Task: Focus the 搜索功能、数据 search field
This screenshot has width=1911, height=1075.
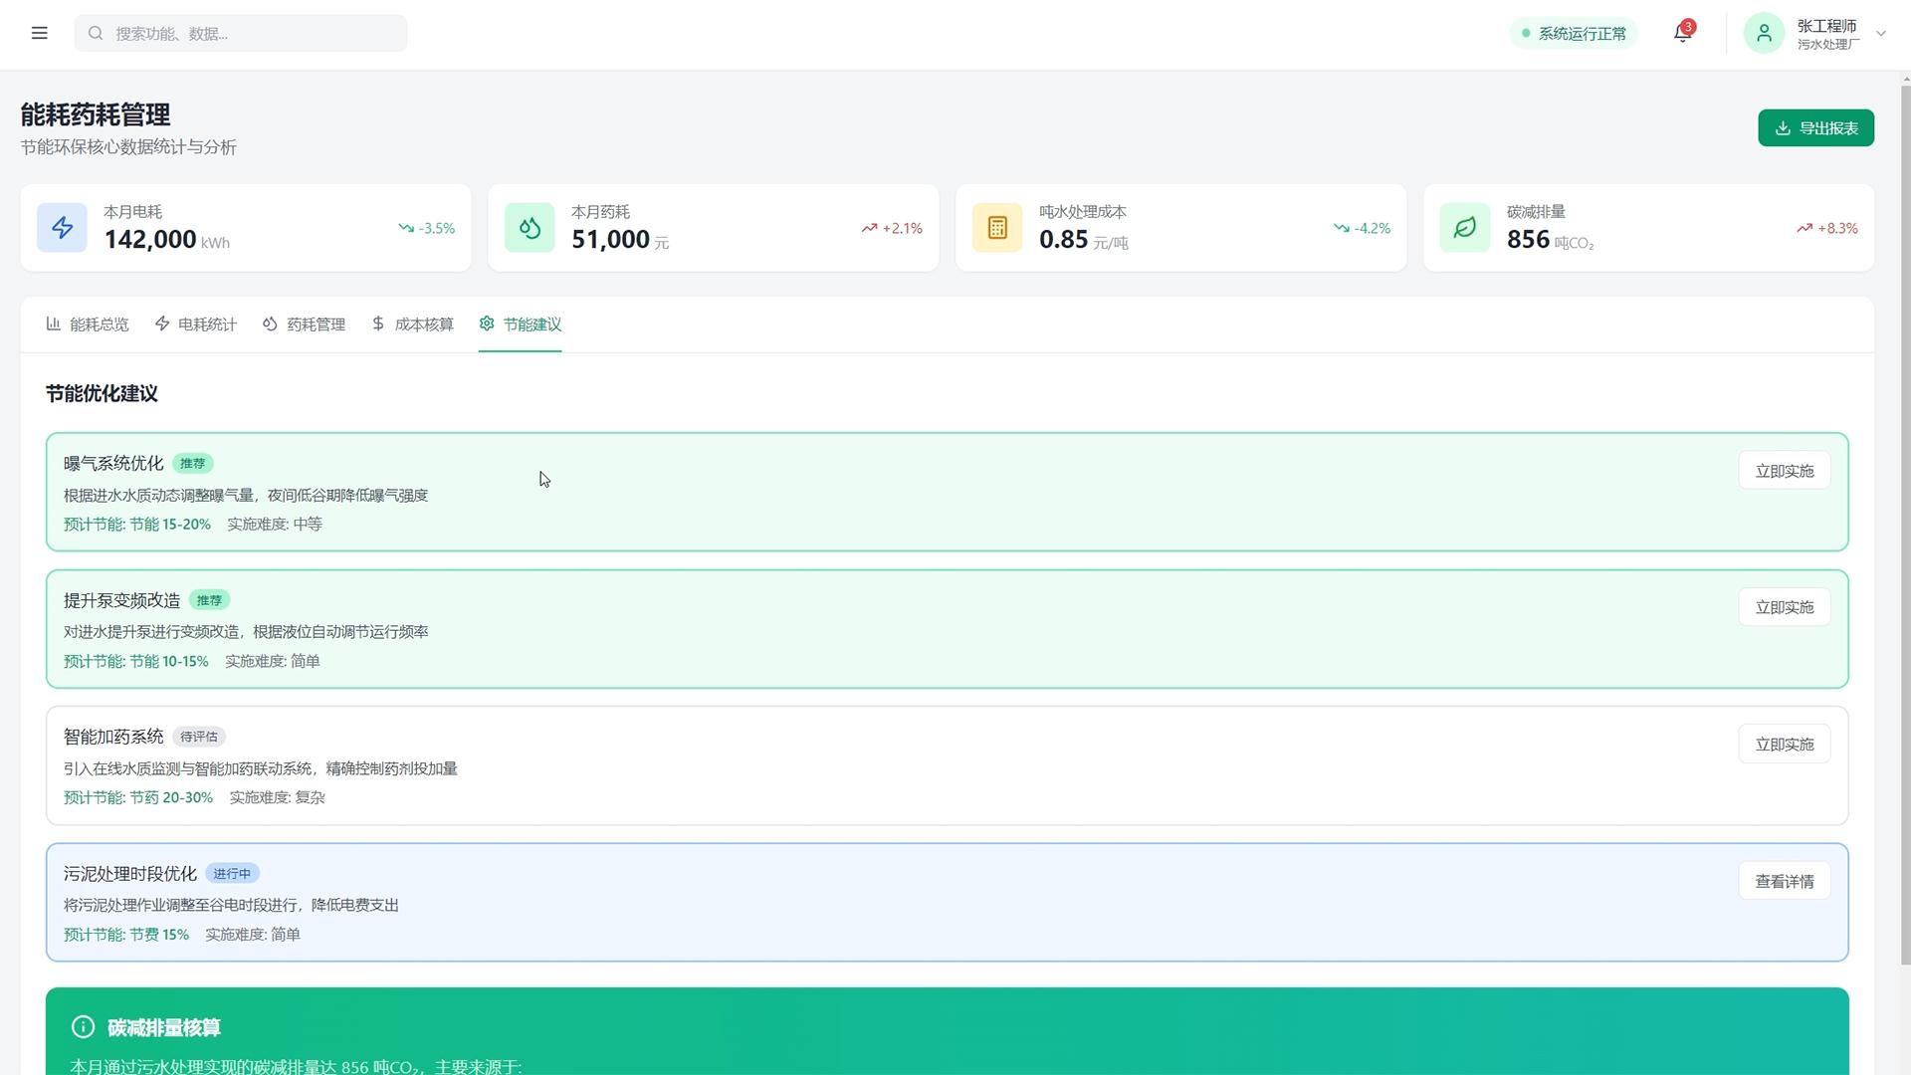Action: [241, 33]
